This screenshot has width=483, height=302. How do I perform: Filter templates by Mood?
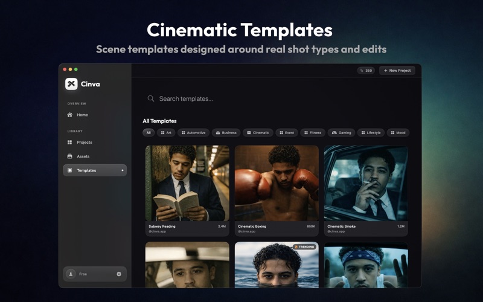398,133
